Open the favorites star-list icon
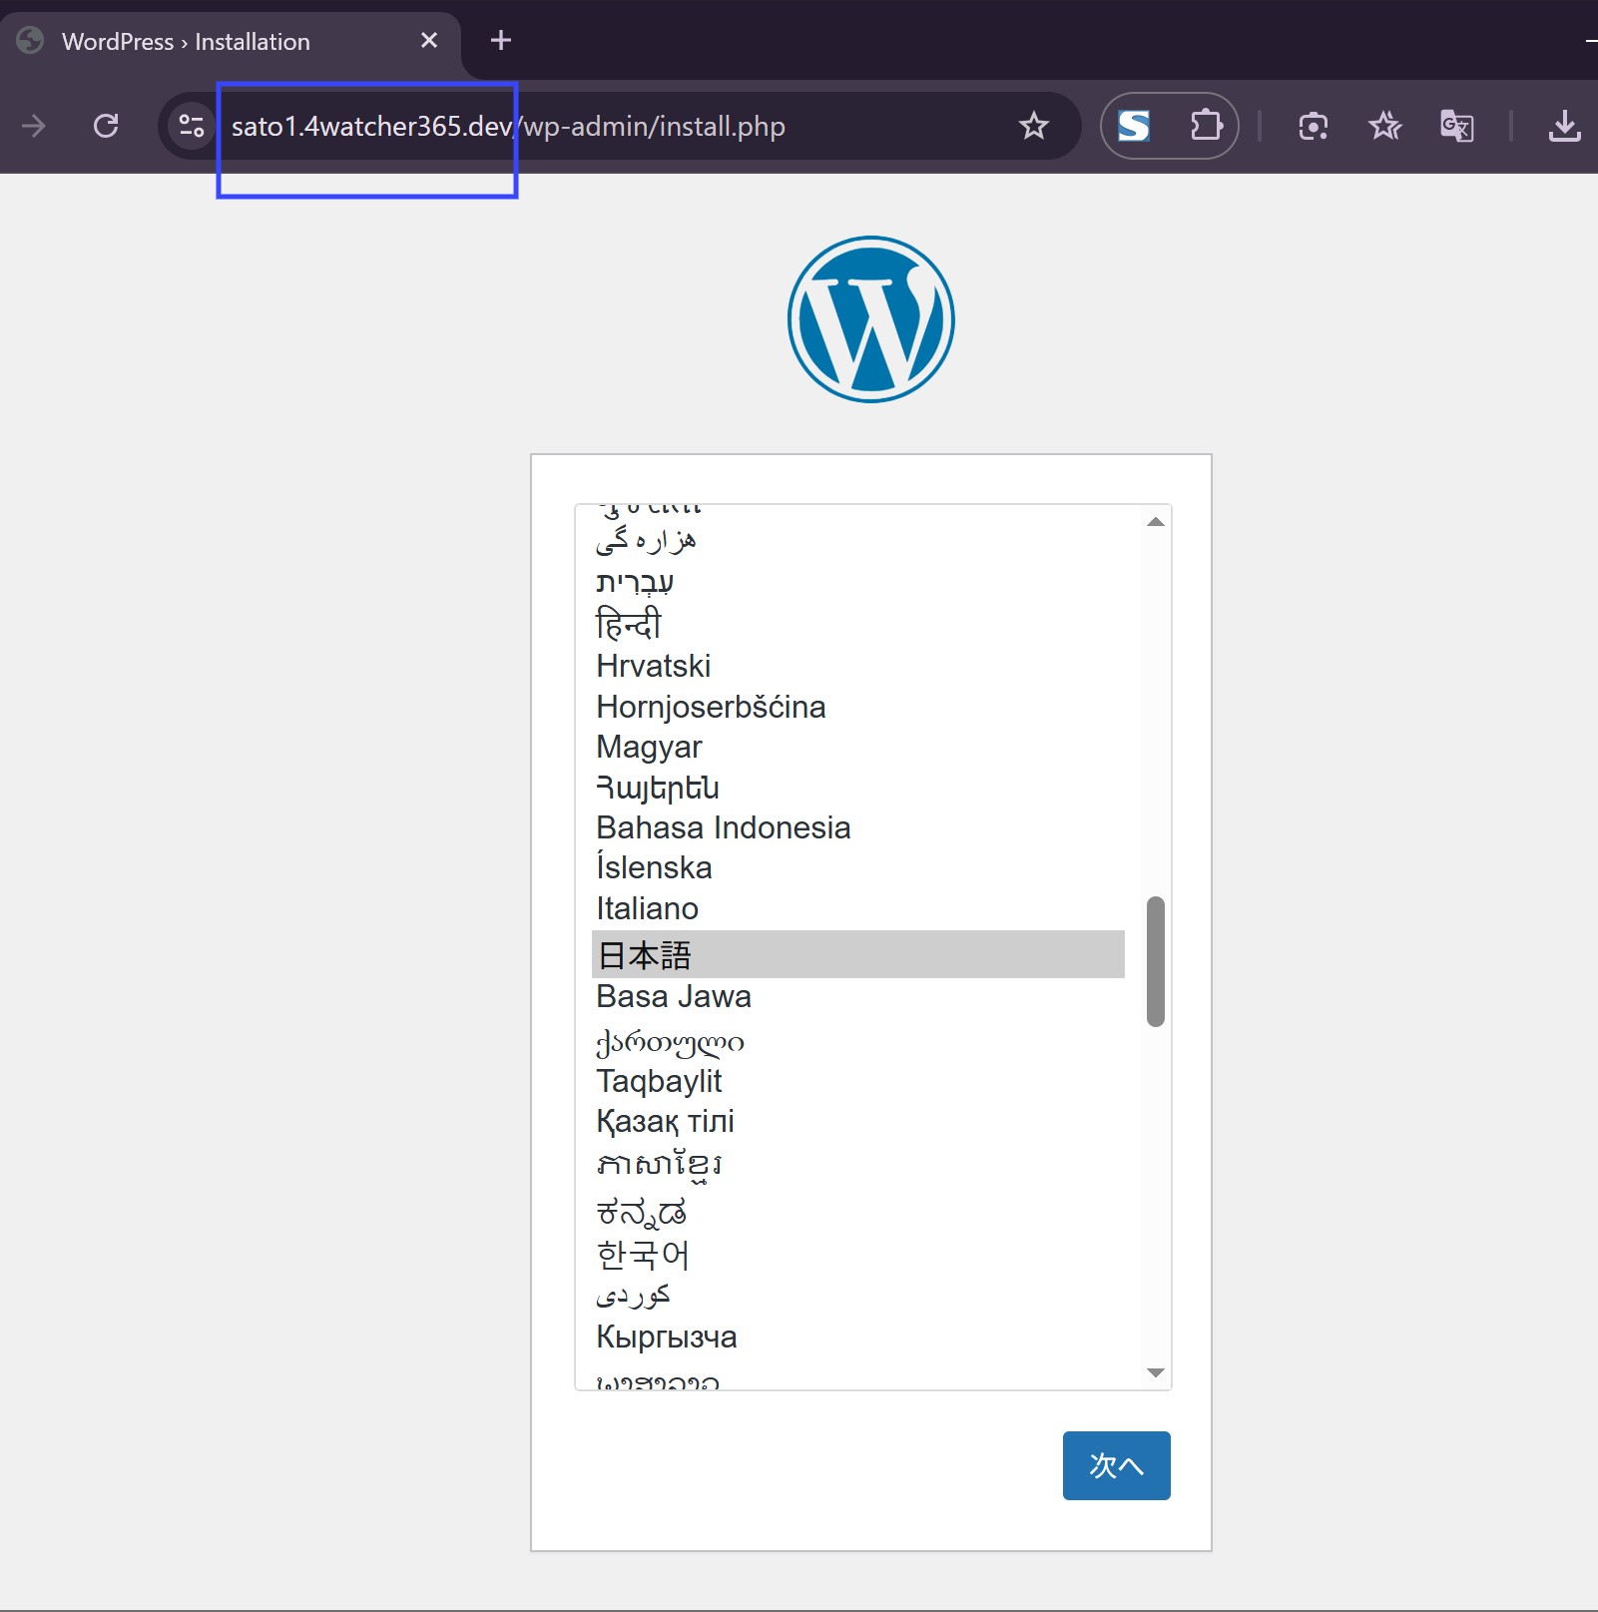The height and width of the screenshot is (1612, 1598). (x=1384, y=126)
